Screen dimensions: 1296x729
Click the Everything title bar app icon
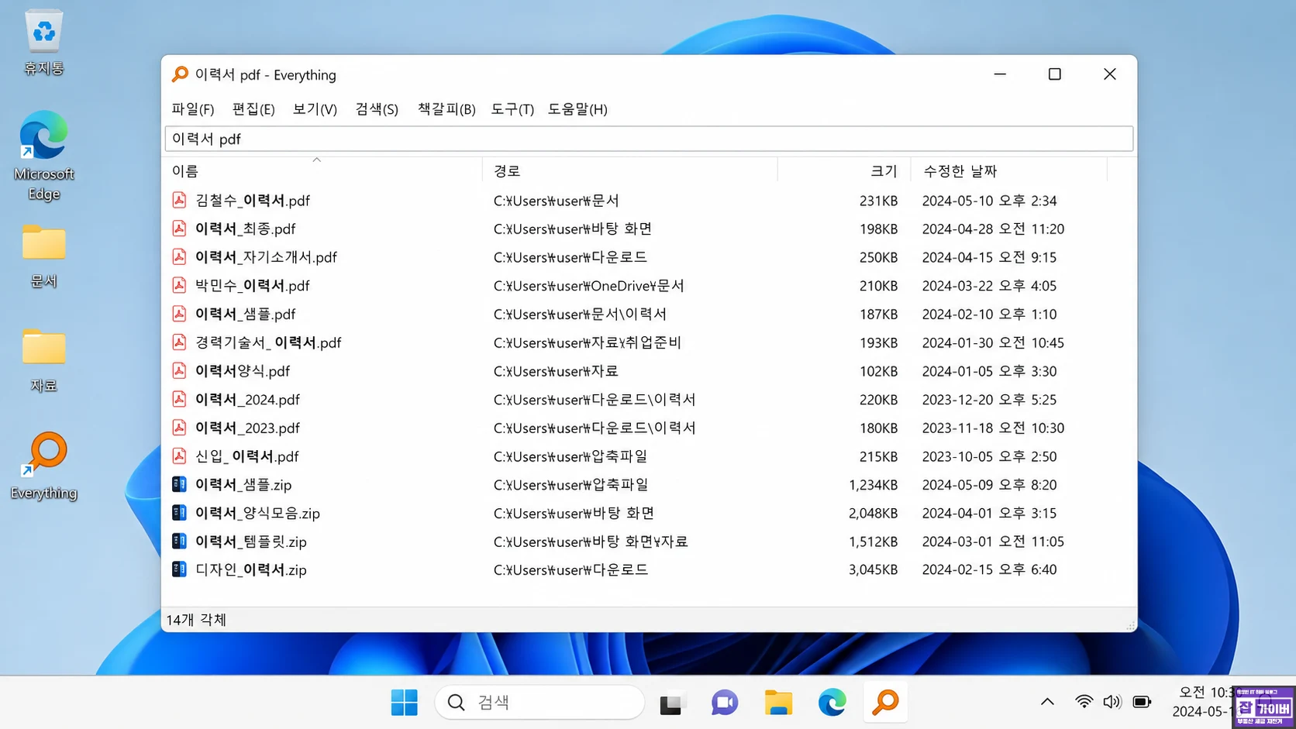pos(180,74)
